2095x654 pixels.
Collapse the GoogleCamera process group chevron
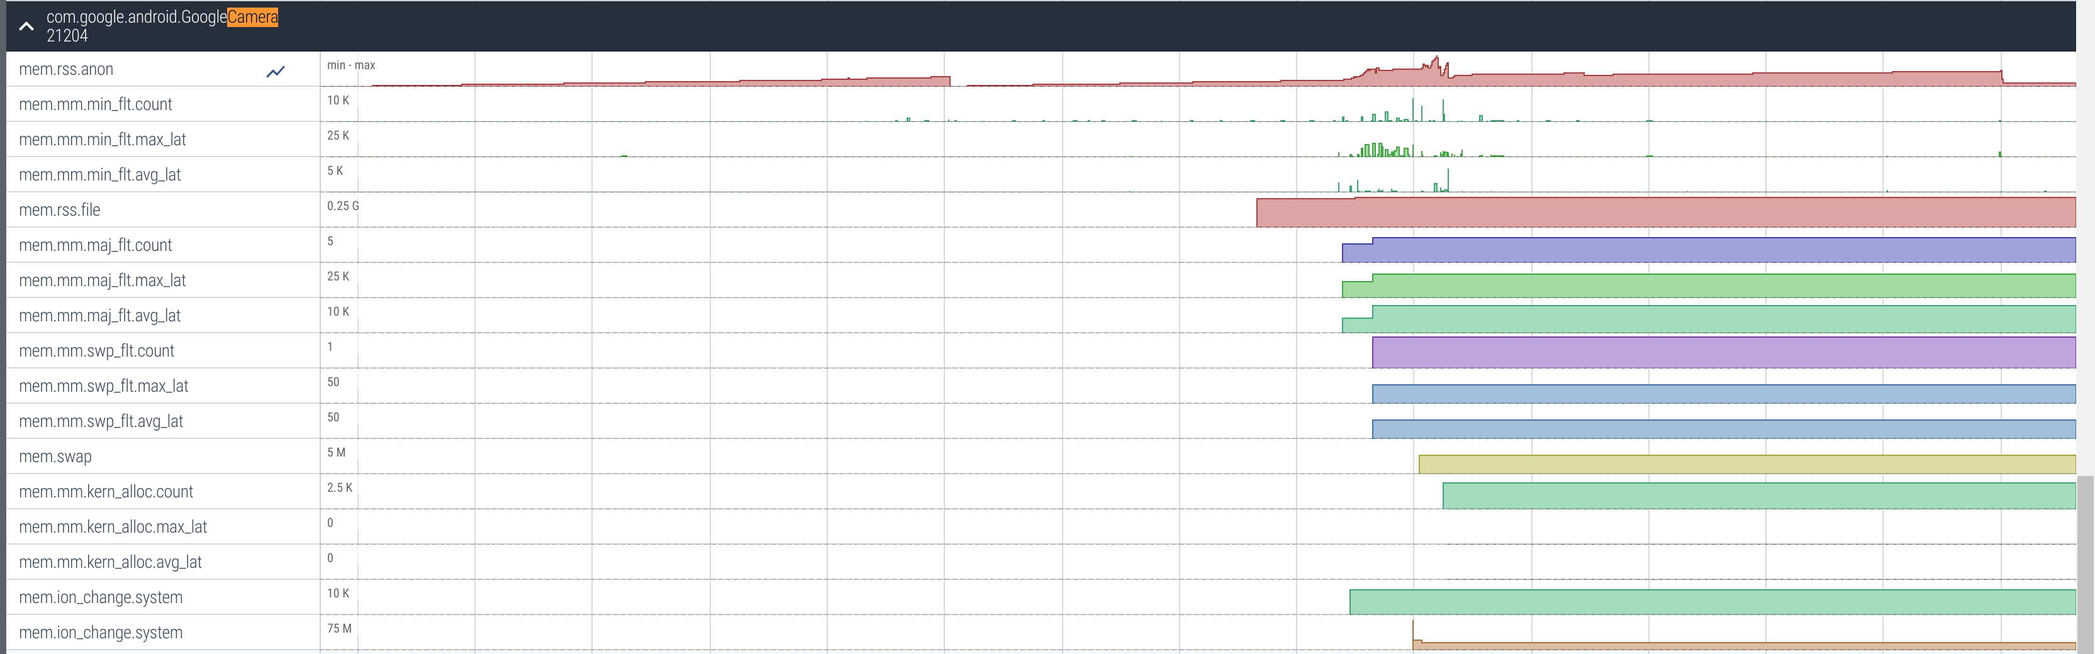26,27
